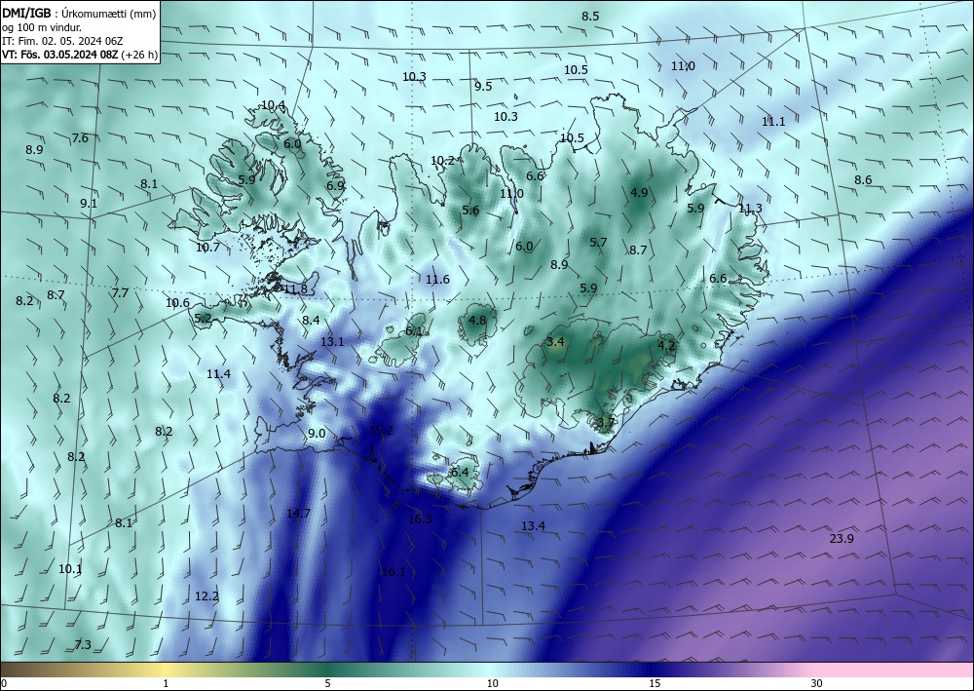
Task: Click the 9.0 value on the map
Action: [x=317, y=434]
